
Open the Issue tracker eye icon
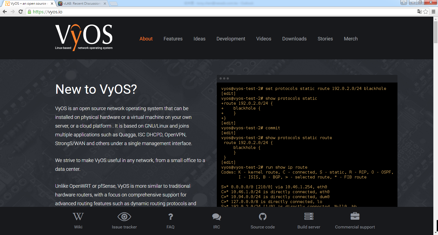(x=124, y=217)
